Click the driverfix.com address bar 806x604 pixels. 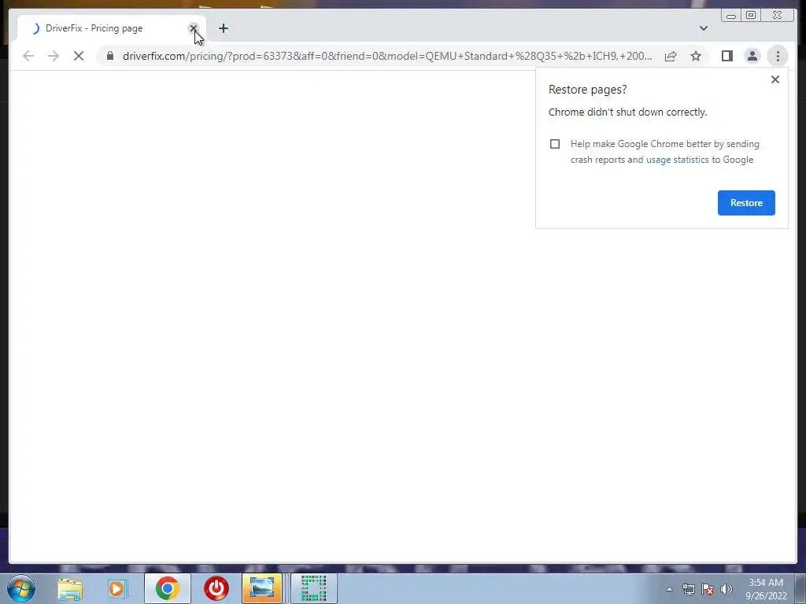click(x=387, y=56)
